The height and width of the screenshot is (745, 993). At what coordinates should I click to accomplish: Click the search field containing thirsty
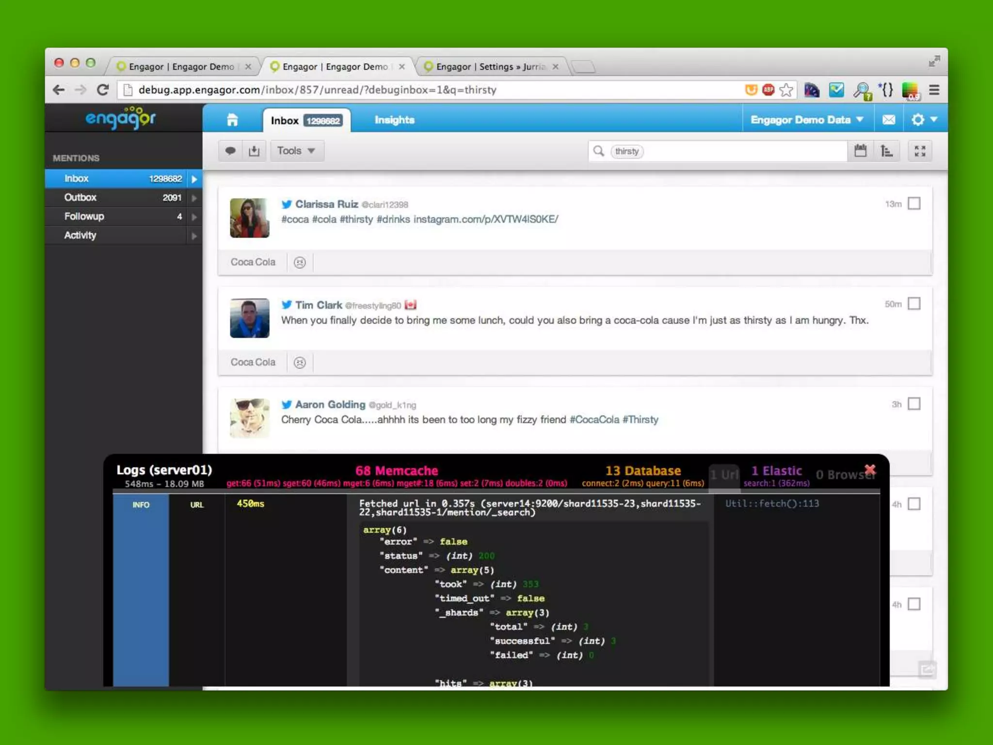pos(727,151)
